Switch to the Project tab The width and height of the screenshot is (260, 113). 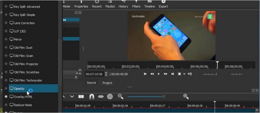click(x=107, y=83)
